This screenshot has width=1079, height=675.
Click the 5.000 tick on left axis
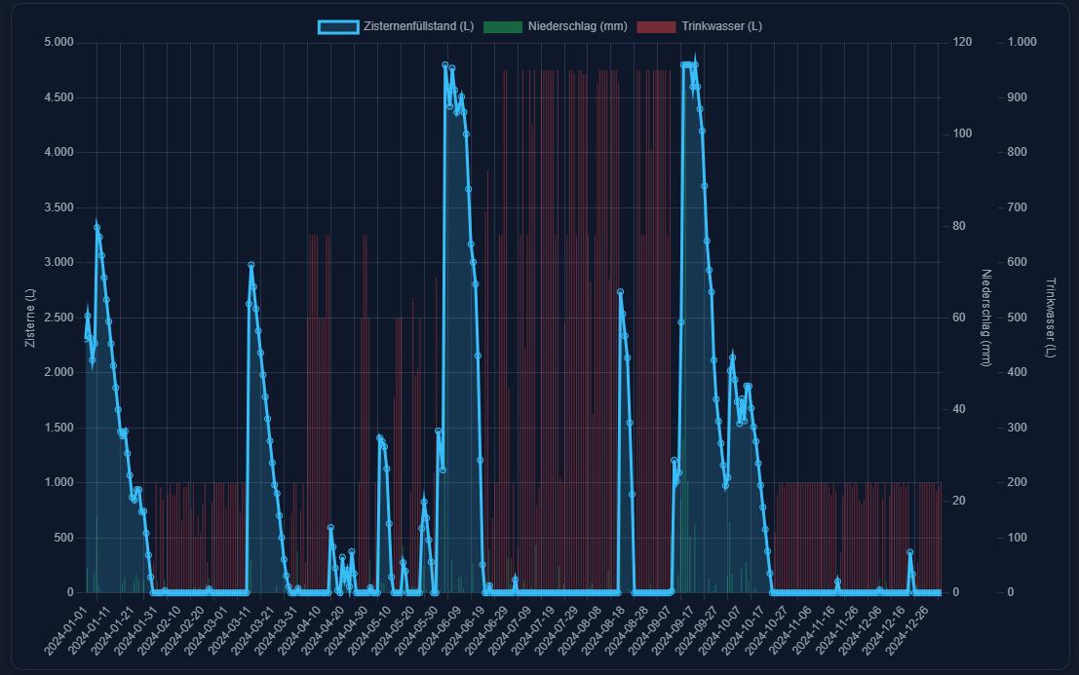58,43
